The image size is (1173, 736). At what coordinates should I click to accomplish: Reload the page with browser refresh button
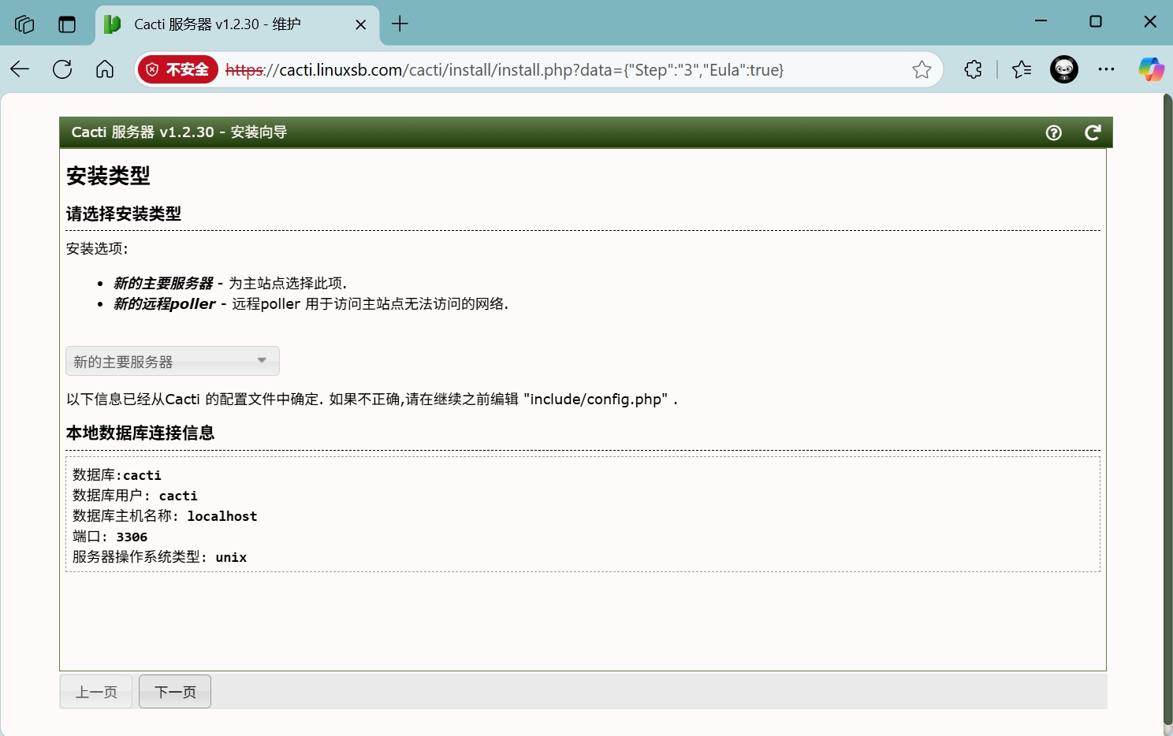tap(62, 69)
